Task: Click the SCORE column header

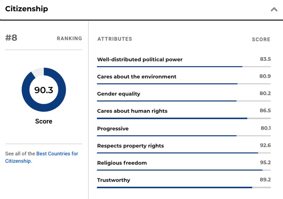Action: coord(261,40)
